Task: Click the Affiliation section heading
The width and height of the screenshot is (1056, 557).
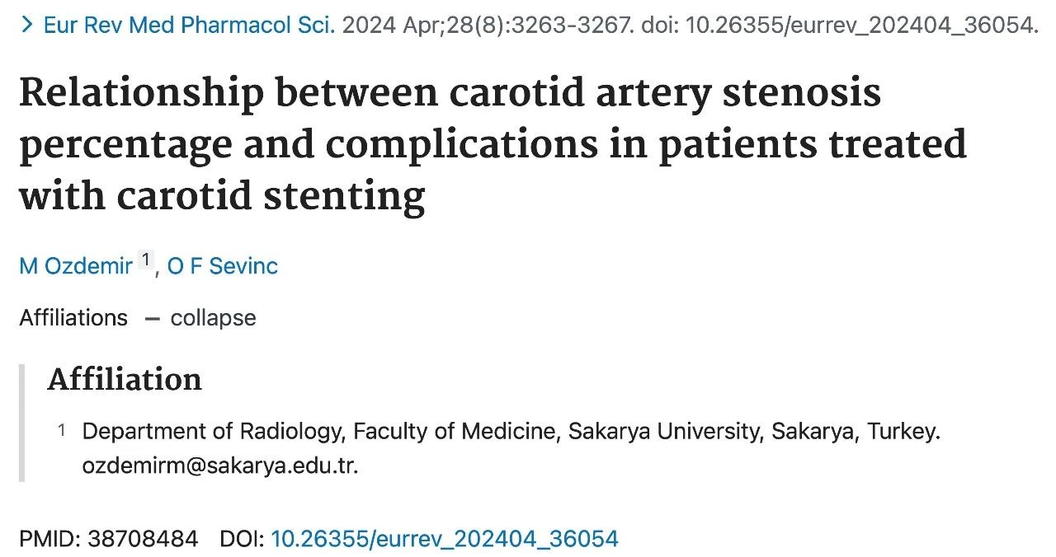Action: click(x=125, y=380)
